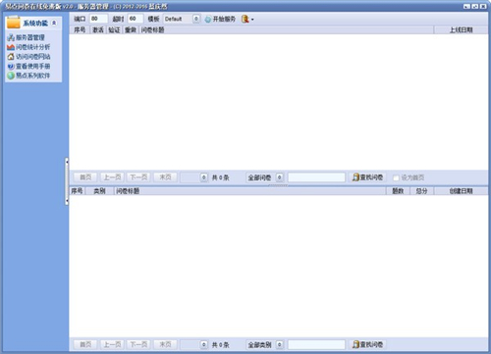491x354 pixels.
Task: Open page number dropdown in upper pager
Action: [x=203, y=177]
